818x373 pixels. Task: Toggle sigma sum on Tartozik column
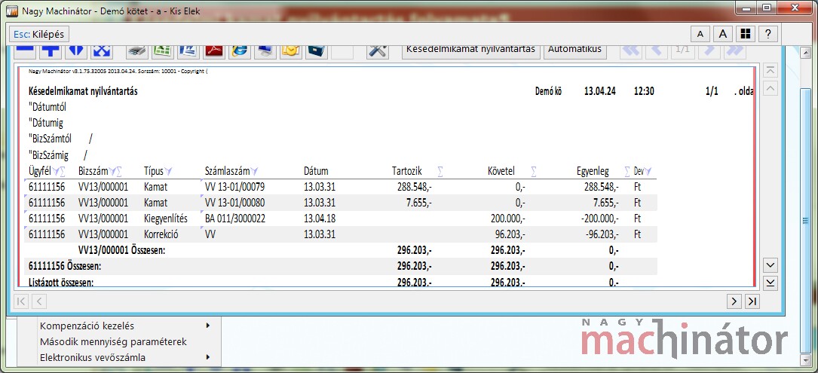pyautogui.click(x=440, y=171)
